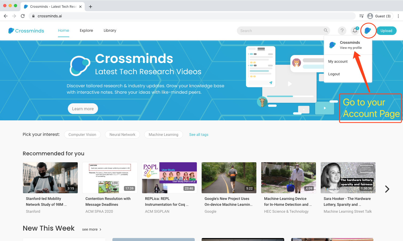Select View my profile in the dropdown

(x=351, y=48)
